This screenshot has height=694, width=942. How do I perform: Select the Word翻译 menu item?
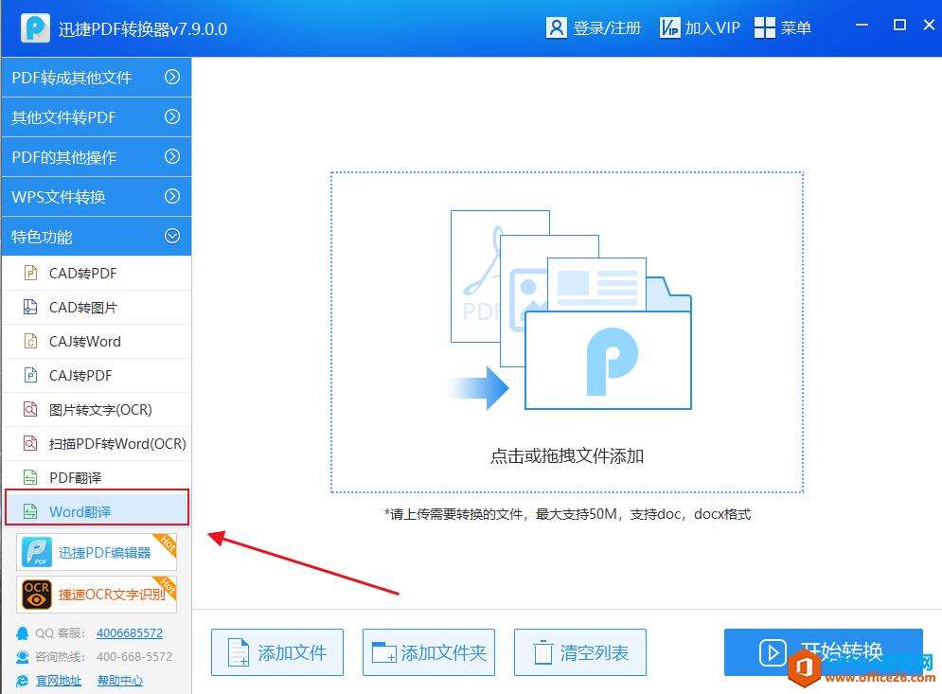(x=97, y=511)
